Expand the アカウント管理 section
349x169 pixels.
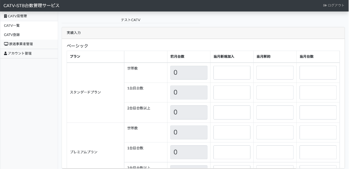(x=20, y=53)
